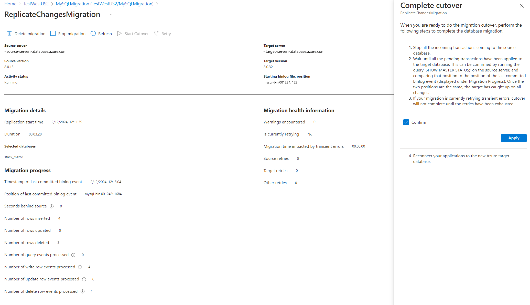Open TestWestUS2 breadcrumb link
The width and height of the screenshot is (530, 305).
pyautogui.click(x=36, y=4)
